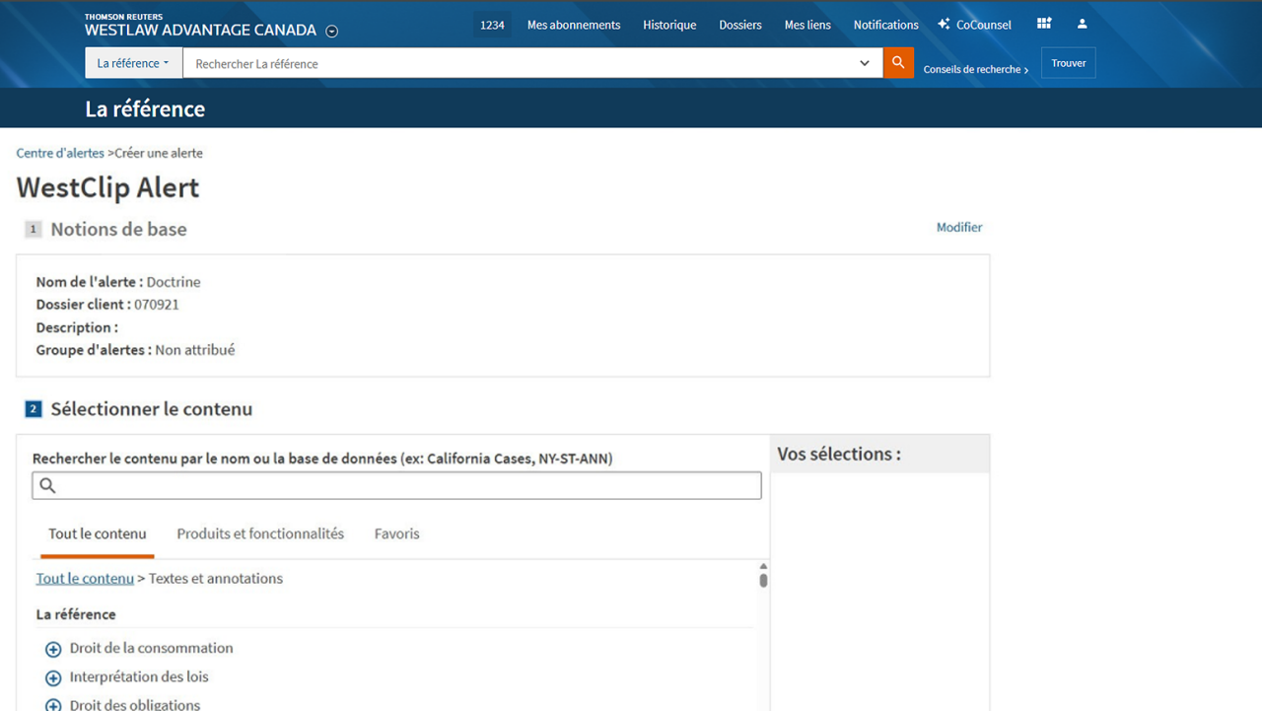Expand Droit des obligations plus icon
Viewport: 1262px width, 711px height.
pos(53,704)
